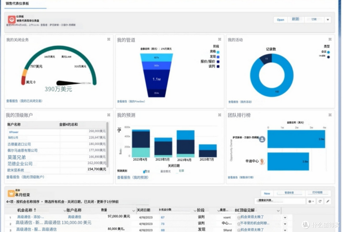Expand the 我的活动 widget
Viewport: 343px width, 232px height.
[330, 40]
